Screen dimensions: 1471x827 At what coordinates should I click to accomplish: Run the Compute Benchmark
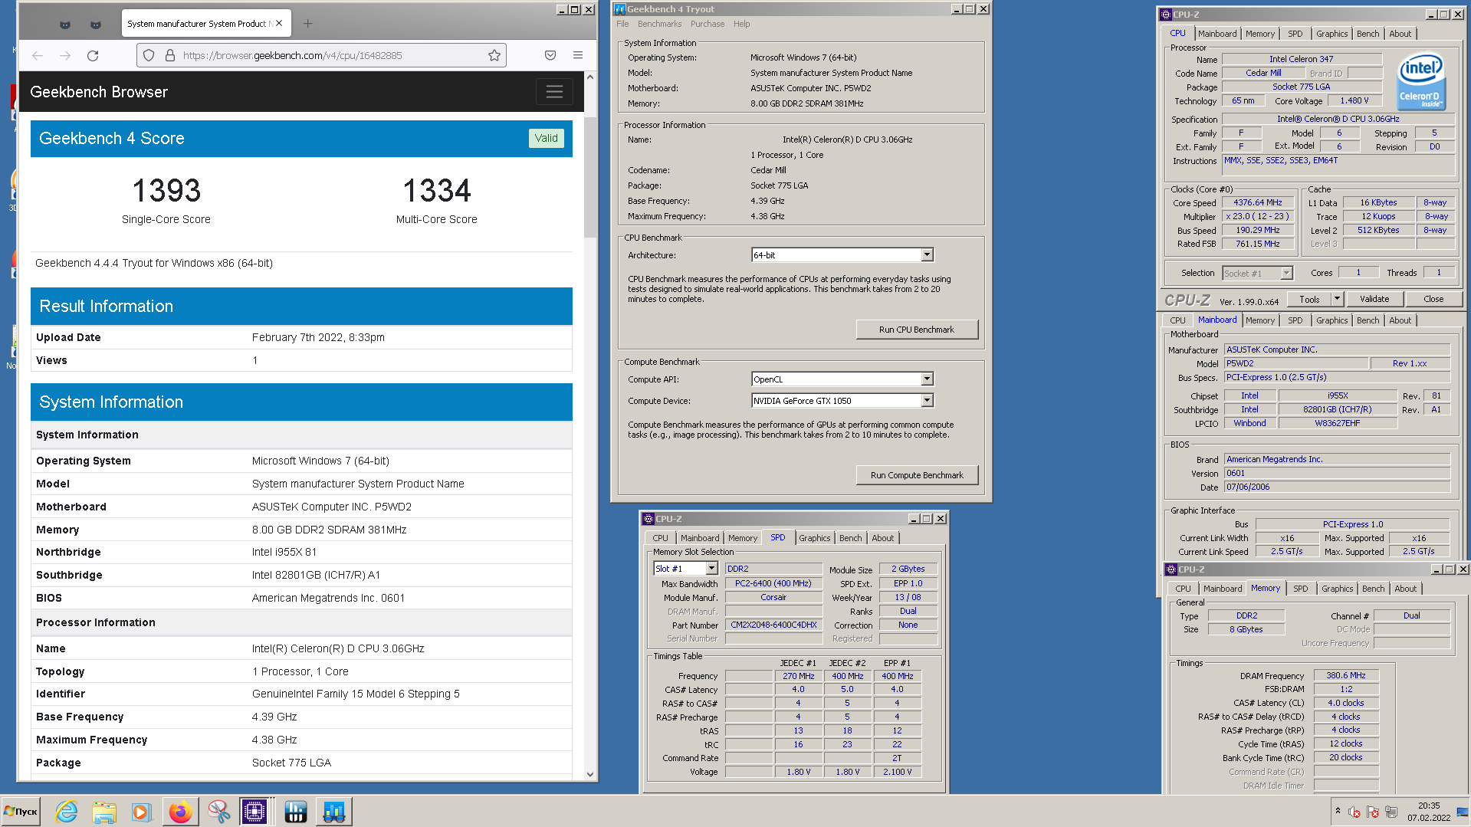[x=917, y=475]
